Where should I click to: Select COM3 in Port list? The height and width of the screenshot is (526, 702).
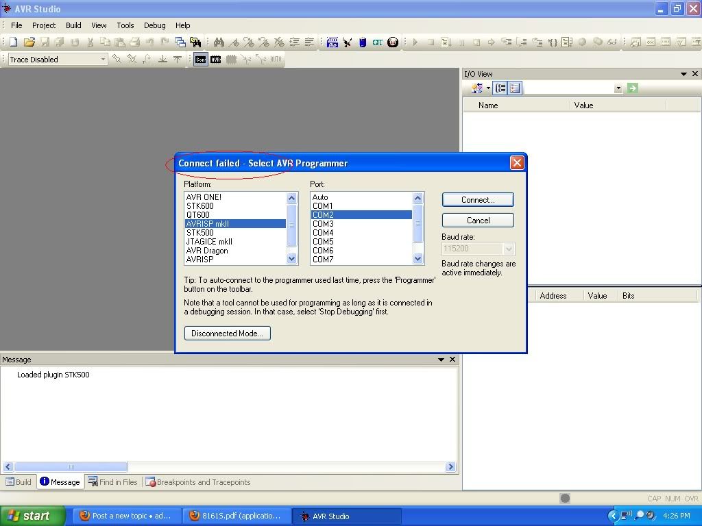tap(361, 224)
